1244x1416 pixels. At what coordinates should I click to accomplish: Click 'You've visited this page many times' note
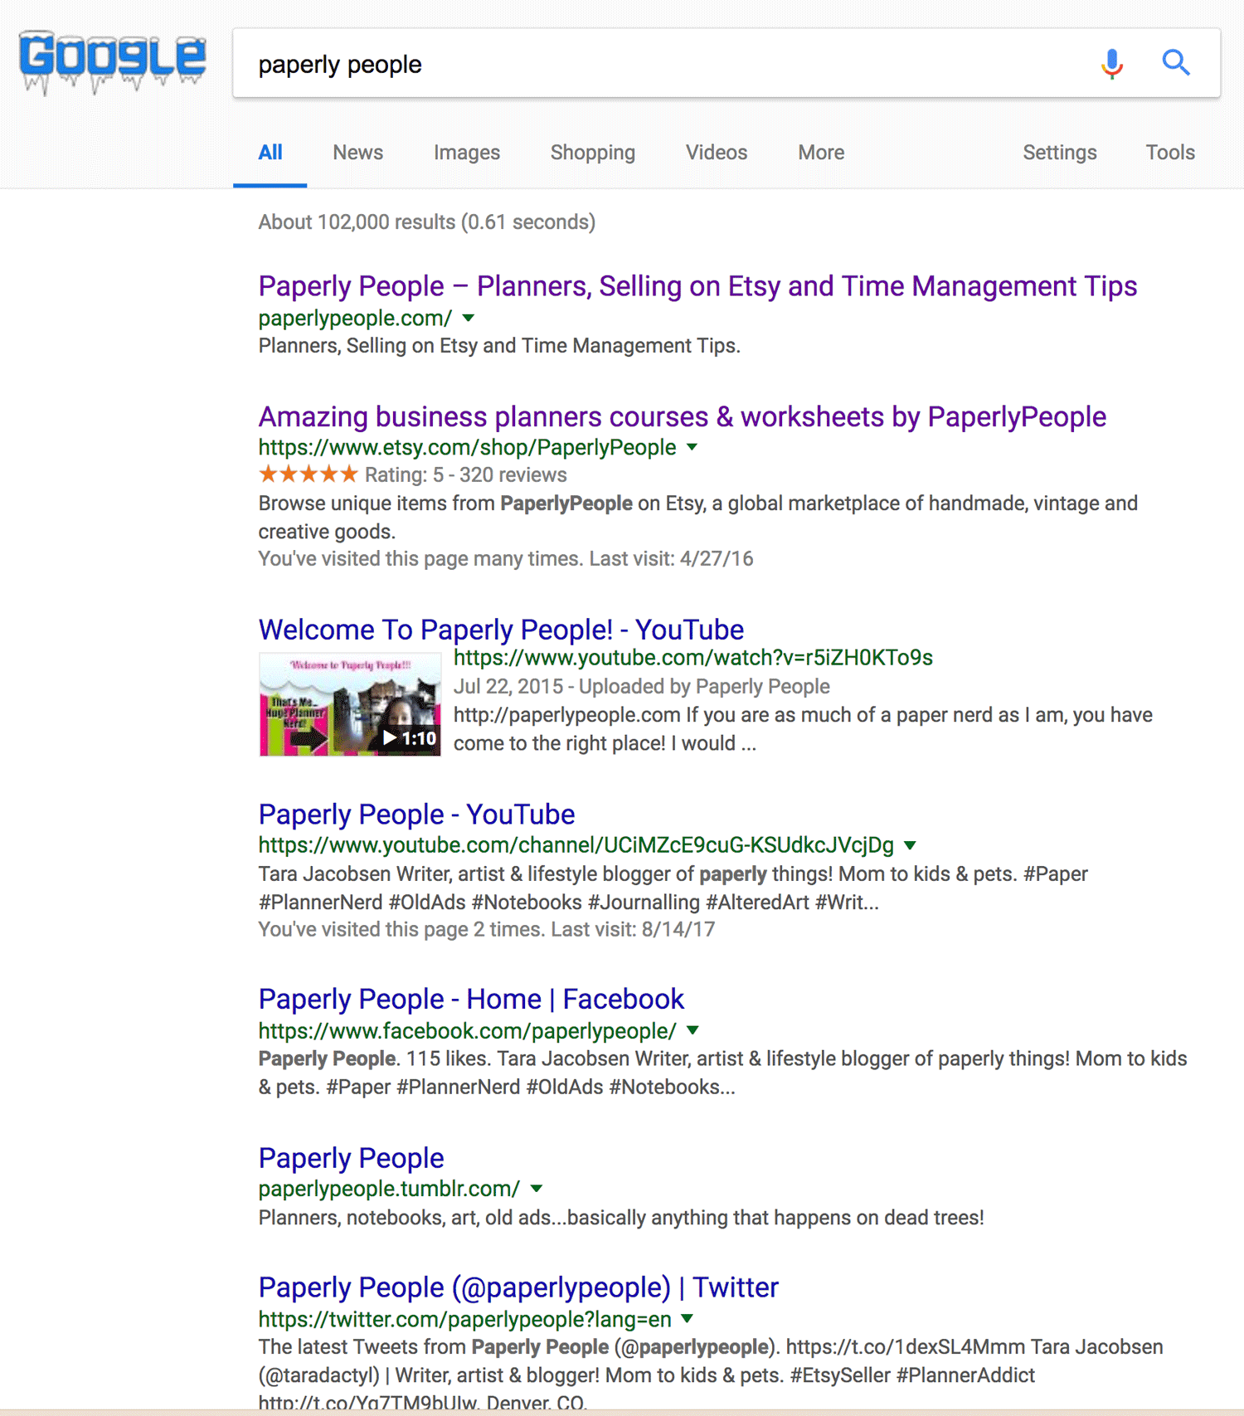(505, 559)
